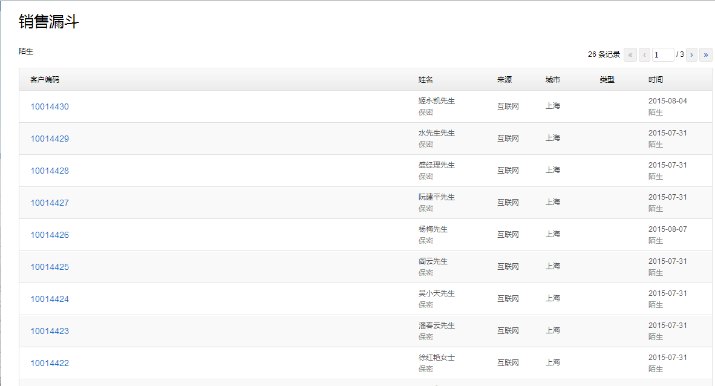
Task: Click the 姓名 column header
Action: point(426,80)
